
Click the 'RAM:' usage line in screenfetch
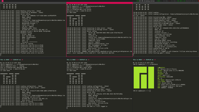click(165, 88)
